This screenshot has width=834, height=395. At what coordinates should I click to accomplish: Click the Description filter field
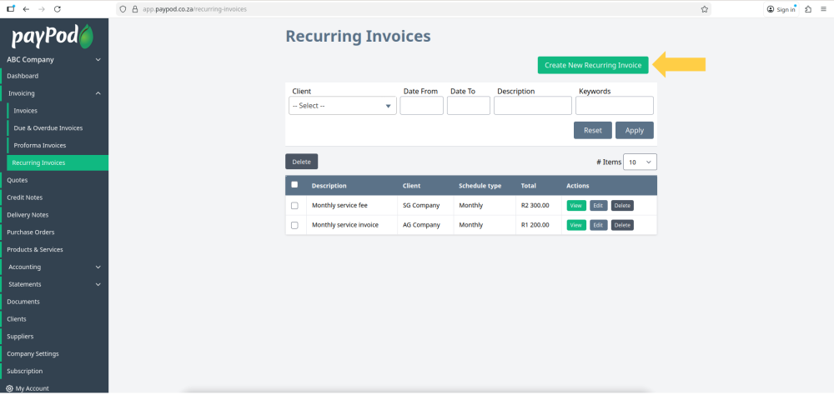point(532,106)
